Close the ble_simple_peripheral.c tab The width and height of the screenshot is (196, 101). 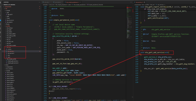[80, 2]
